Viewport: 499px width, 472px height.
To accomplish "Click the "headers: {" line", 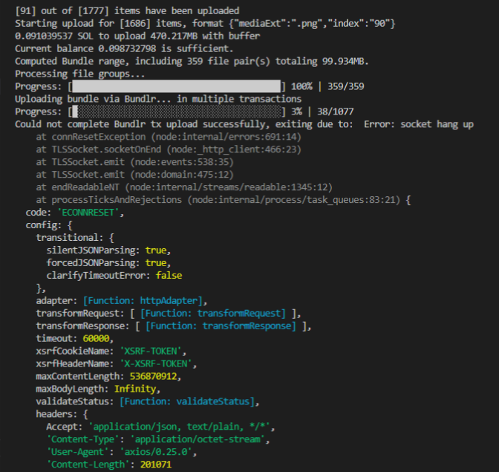I will pos(62,414).
